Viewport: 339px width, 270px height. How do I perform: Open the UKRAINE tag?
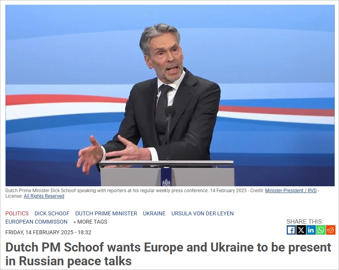pyautogui.click(x=154, y=213)
